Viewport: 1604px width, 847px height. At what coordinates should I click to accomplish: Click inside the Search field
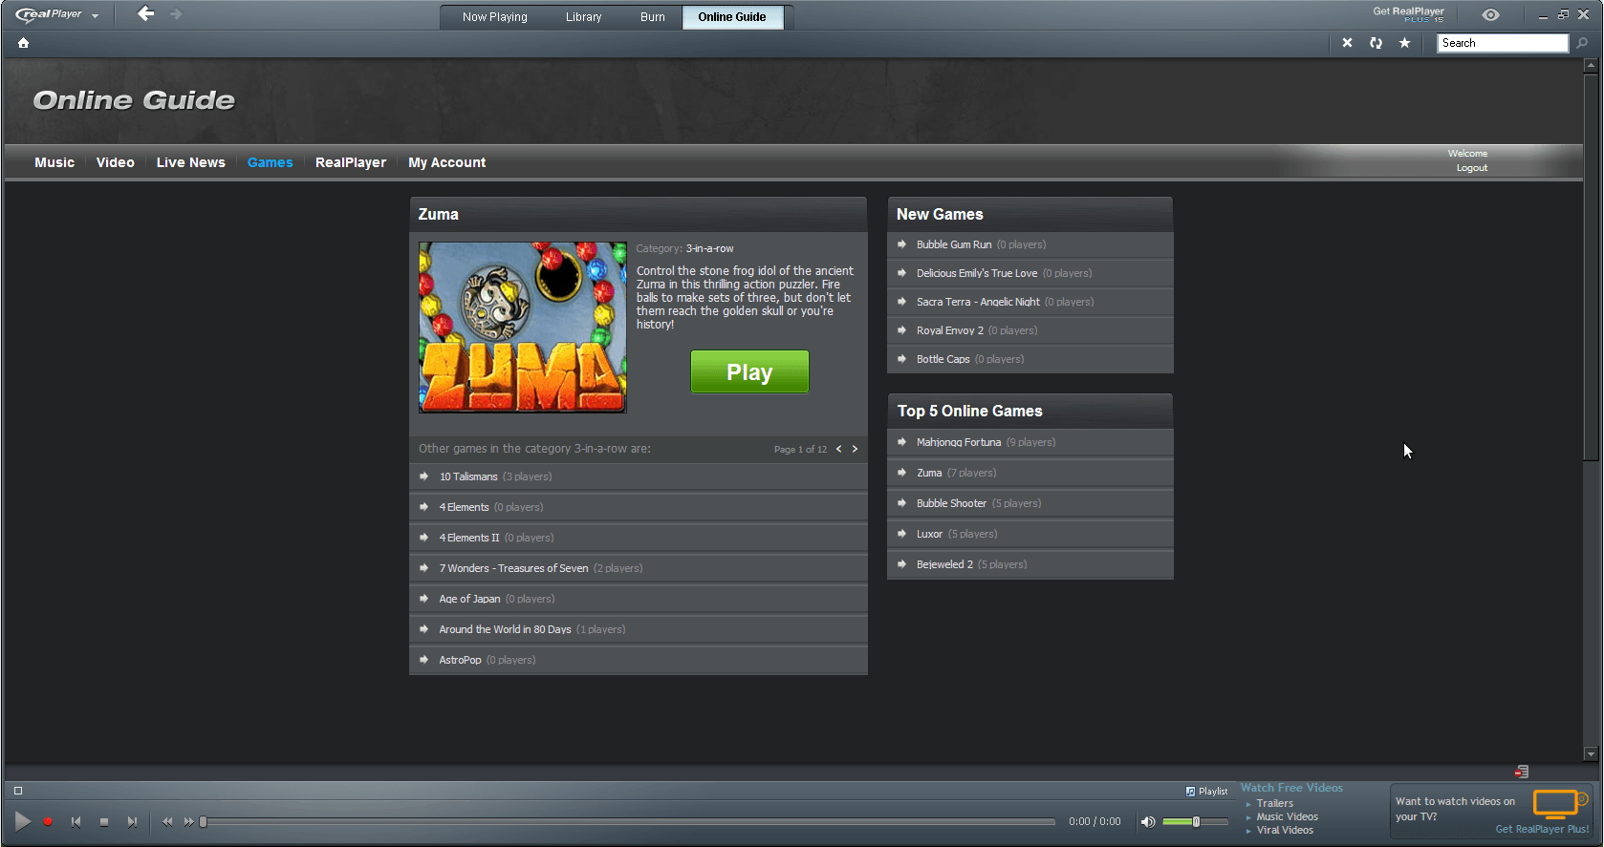point(1503,43)
